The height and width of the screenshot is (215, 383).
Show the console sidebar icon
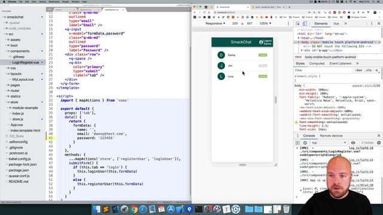(x=297, y=143)
